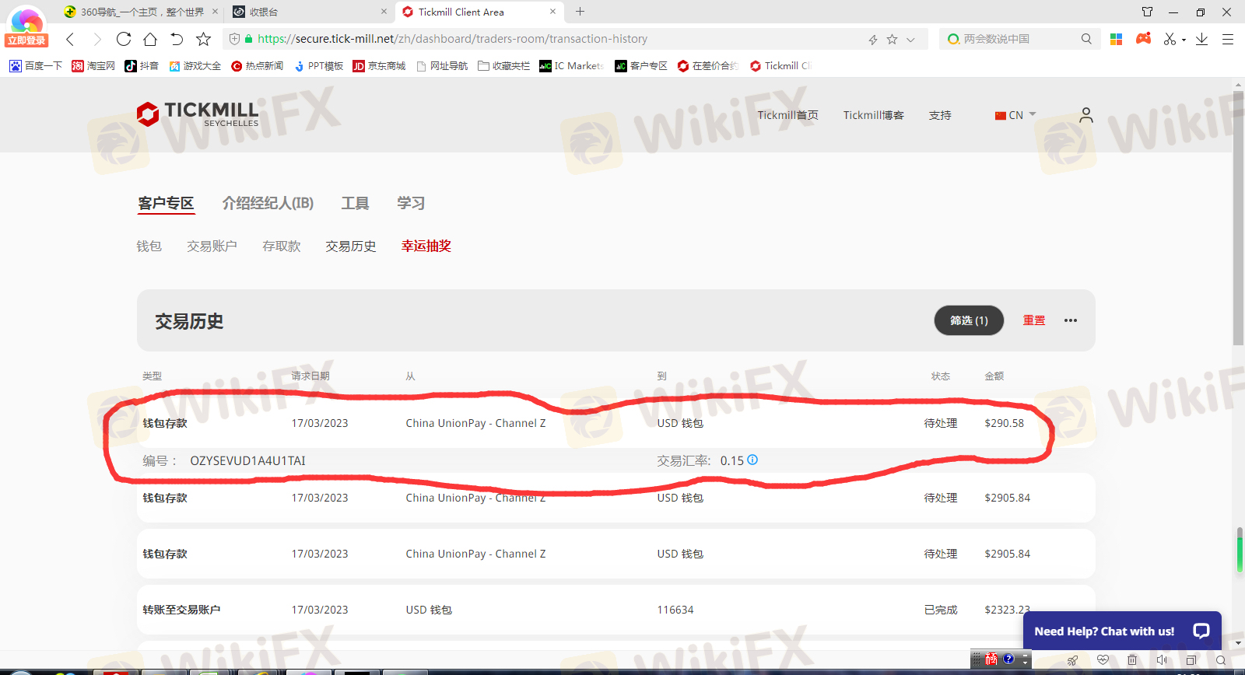
Task: Open the 存取款 sub-menu item
Action: 281,246
